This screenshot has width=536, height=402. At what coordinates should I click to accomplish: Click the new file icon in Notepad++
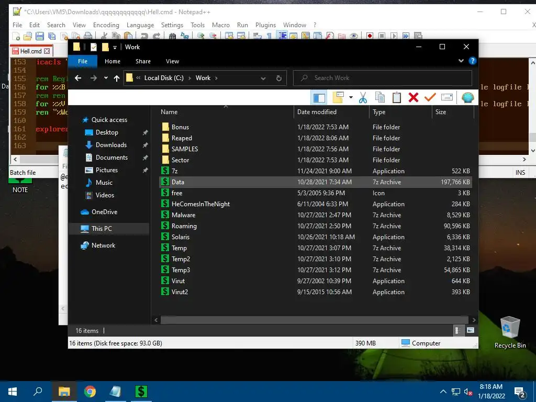[16, 36]
